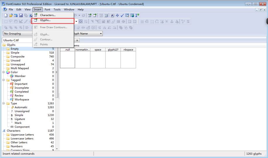Image resolution: width=268 pixels, height=158 pixels.
Task: Click the Open font folder icon
Action: tap(11, 16)
